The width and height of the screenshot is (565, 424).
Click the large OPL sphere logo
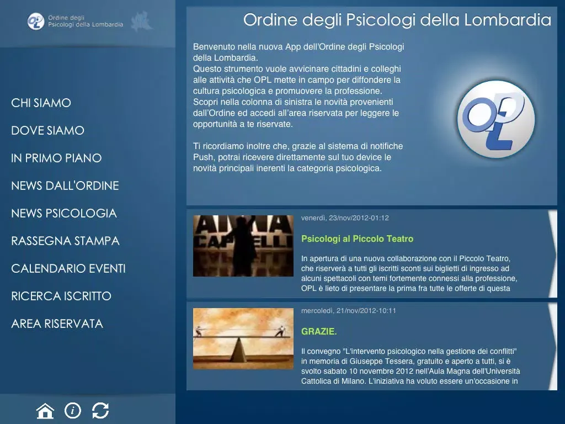click(496, 119)
